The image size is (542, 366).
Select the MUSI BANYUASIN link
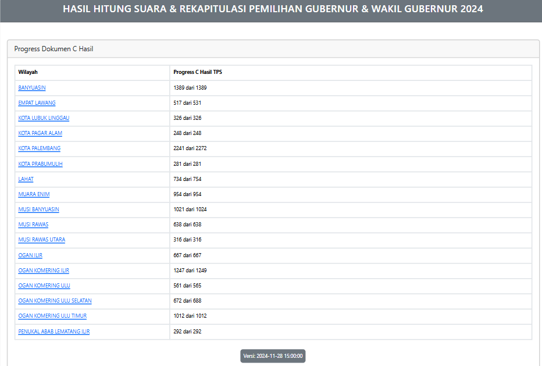point(38,209)
